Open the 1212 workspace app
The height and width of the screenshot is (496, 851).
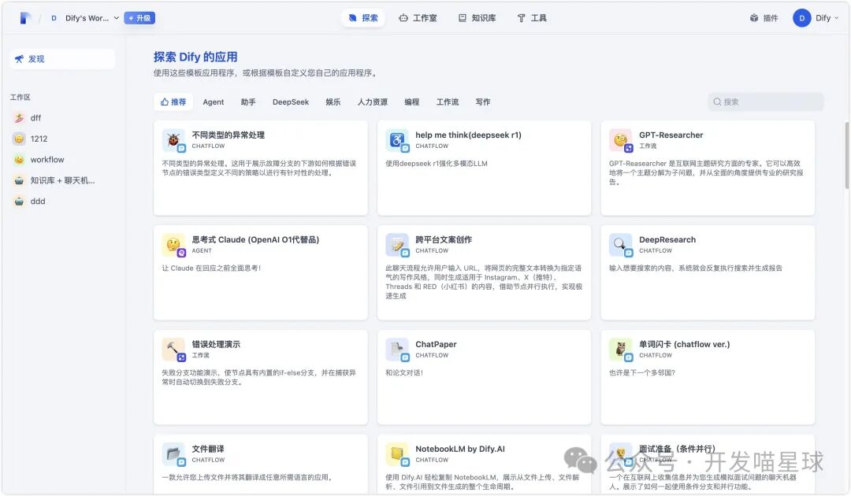point(62,139)
